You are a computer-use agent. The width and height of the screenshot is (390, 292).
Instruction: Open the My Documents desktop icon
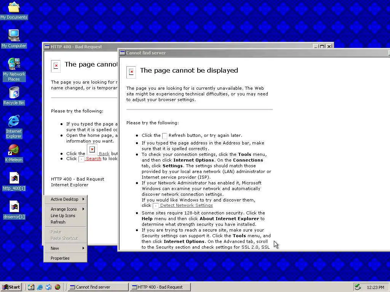pyautogui.click(x=14, y=10)
